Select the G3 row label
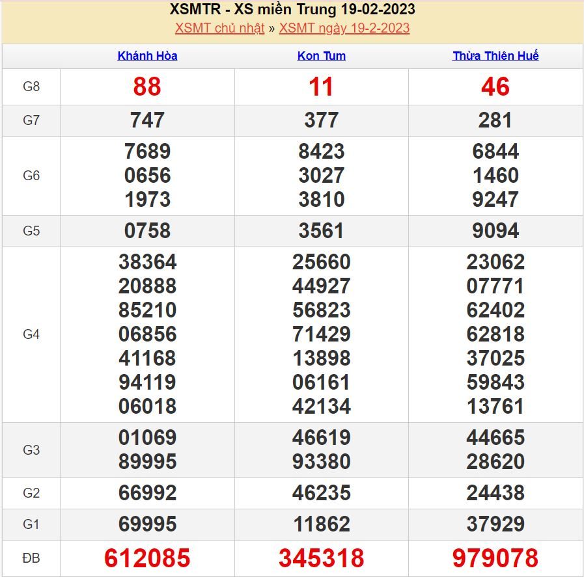 click(31, 450)
